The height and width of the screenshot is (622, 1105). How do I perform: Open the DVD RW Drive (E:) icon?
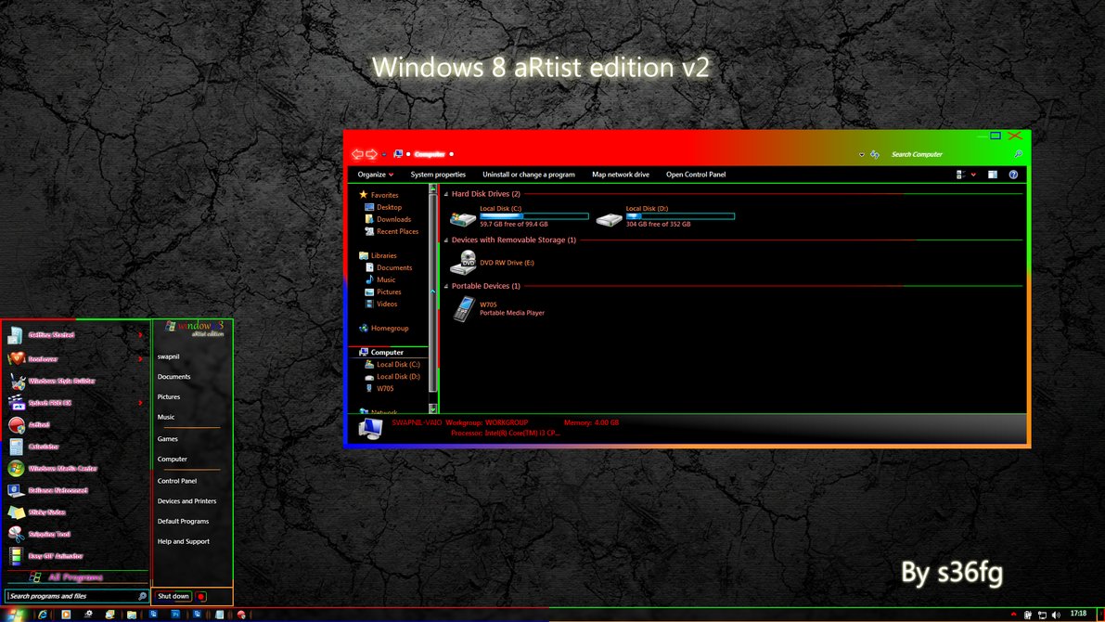click(x=463, y=262)
